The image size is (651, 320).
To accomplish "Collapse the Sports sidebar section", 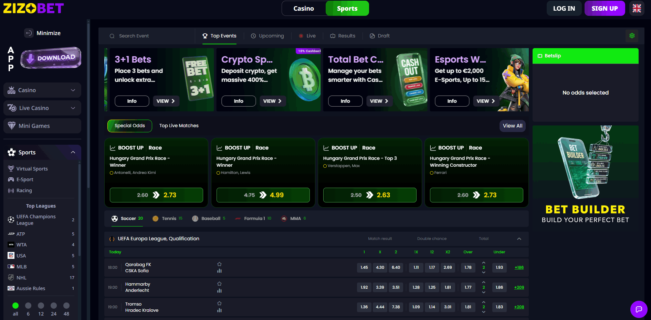I will [x=73, y=152].
